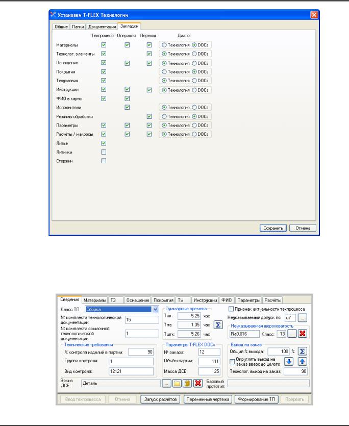Clear Неуказываемая шероховатость with the red X
This screenshot has height=426, width=349.
point(302,334)
